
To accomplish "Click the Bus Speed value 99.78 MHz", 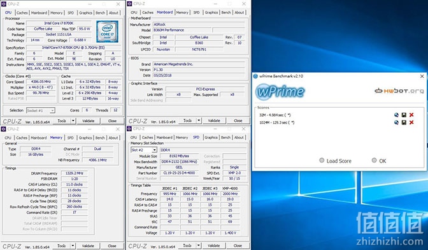I will [x=41, y=93].
